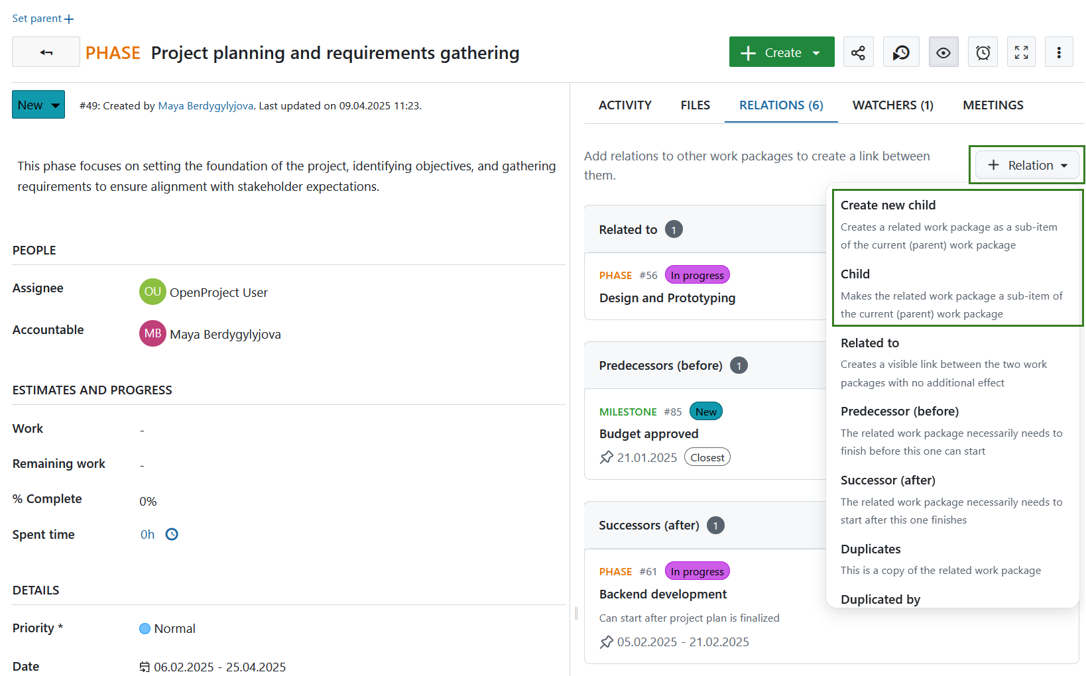
Task: Open Design and Prototyping work package
Action: [x=667, y=298]
